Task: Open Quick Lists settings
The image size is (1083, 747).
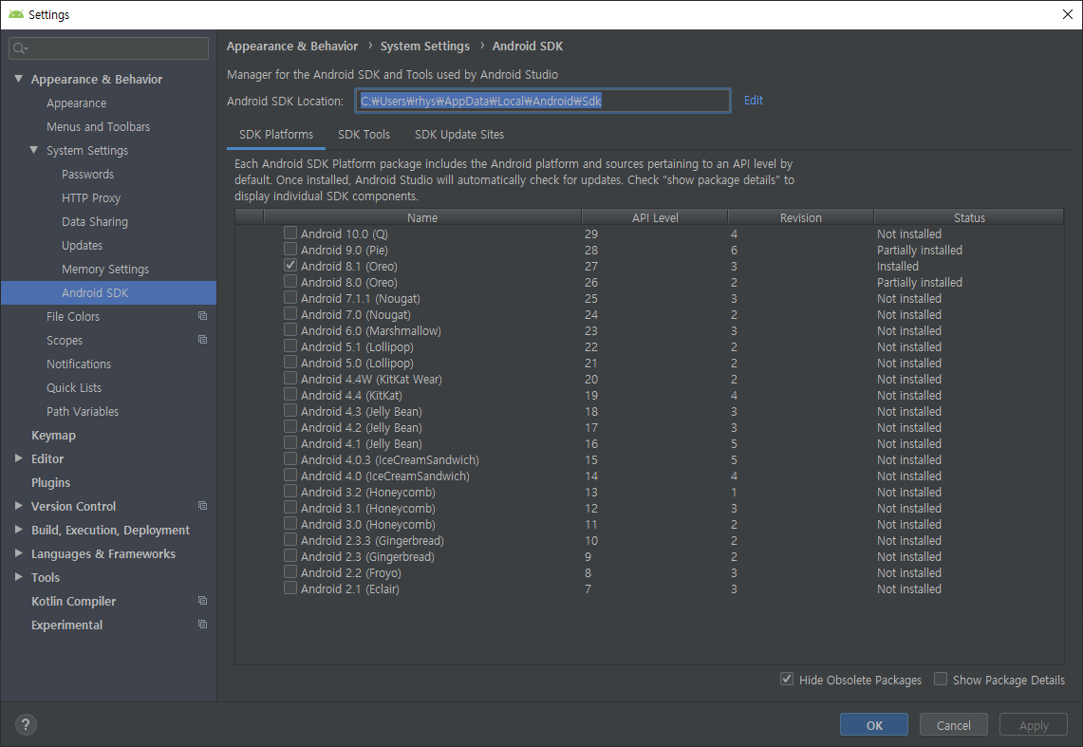Action: (74, 387)
